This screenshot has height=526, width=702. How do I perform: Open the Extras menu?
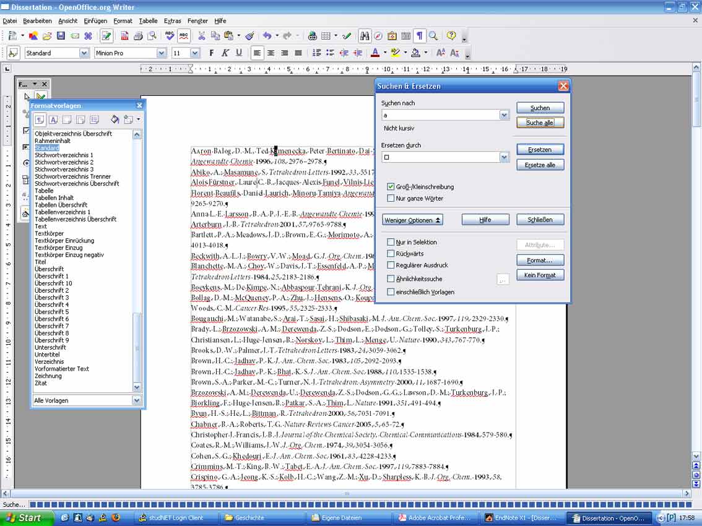pos(172,20)
